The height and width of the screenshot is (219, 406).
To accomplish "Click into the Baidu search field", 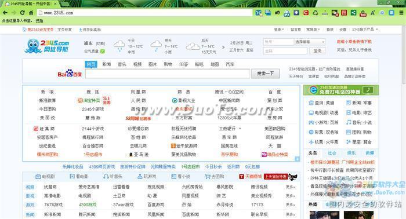I will pos(168,74).
